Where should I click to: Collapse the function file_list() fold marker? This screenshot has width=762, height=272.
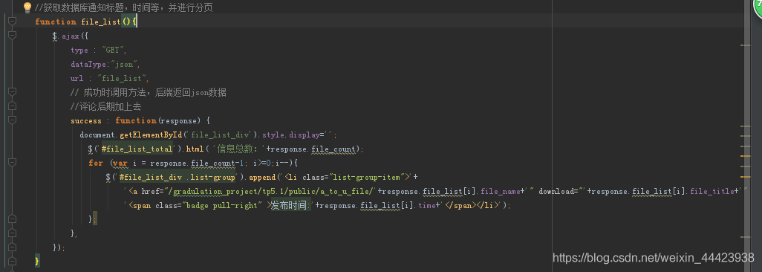point(12,22)
